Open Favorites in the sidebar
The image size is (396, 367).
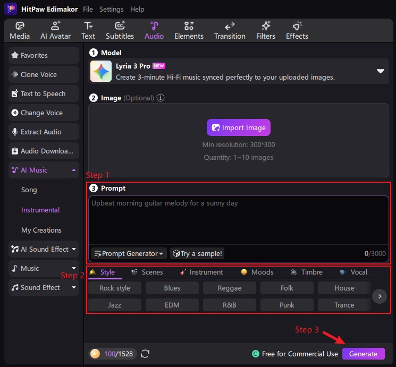click(x=44, y=55)
